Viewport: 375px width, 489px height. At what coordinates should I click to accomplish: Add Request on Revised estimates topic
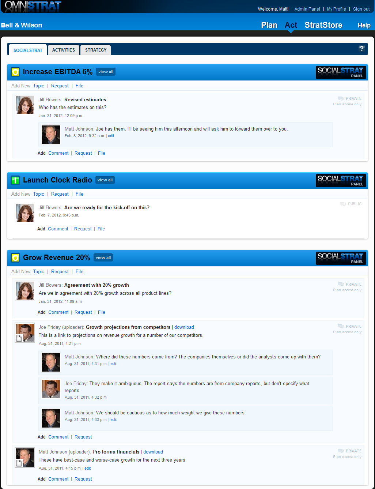[x=83, y=153]
